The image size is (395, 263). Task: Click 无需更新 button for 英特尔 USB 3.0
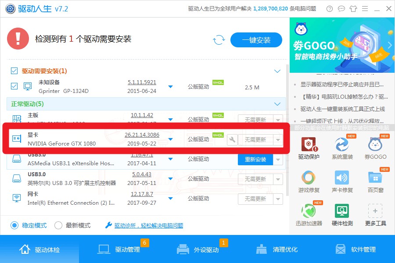255,179
